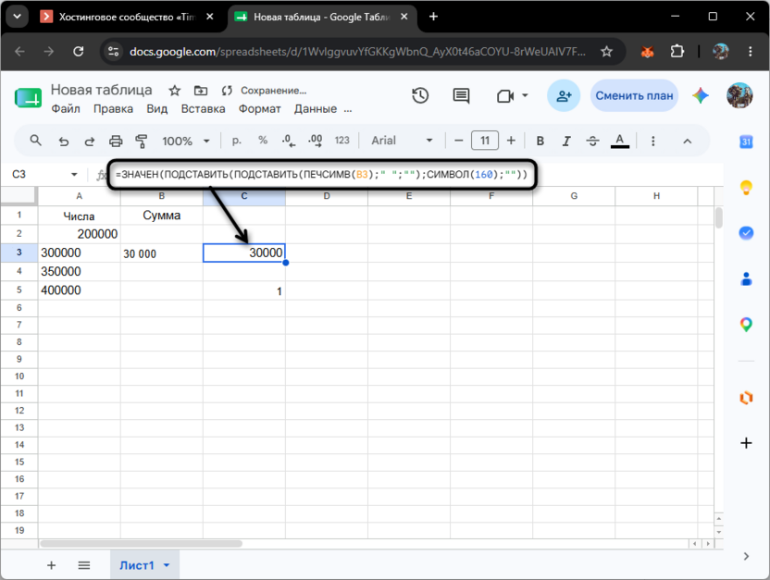
Task: Open the comments icon
Action: (461, 95)
